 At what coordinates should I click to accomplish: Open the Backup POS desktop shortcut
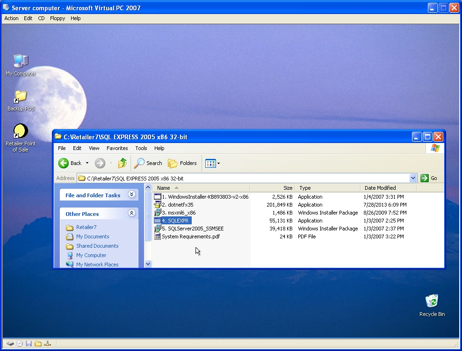coord(21,97)
